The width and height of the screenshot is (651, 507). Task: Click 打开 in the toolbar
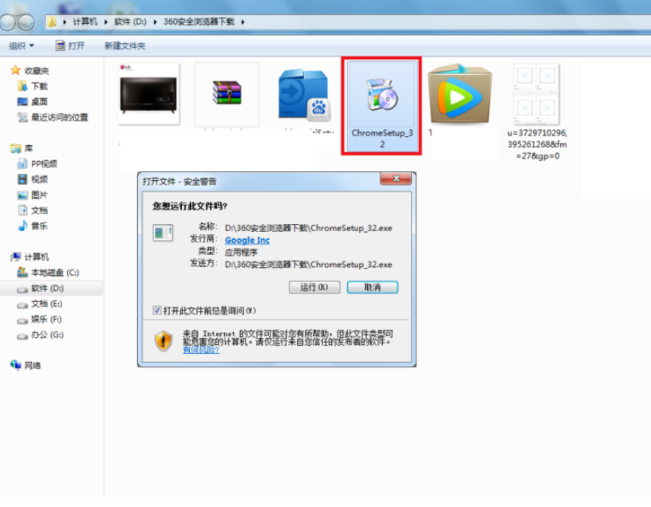70,45
